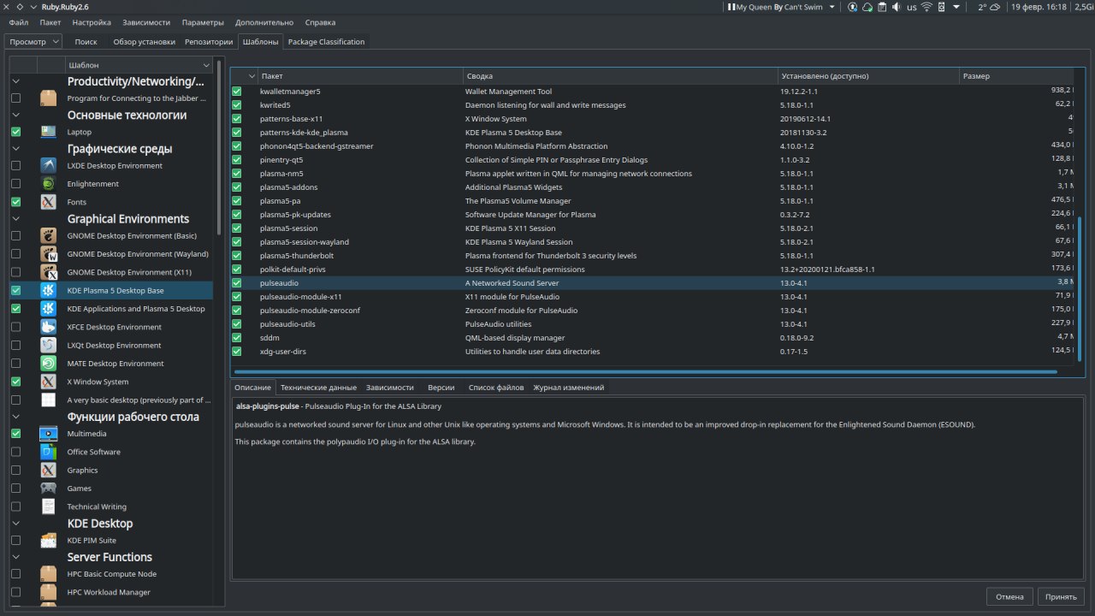Uncheck the Fonts pattern checkbox
Screen dimensions: 1095x616
pyautogui.click(x=15, y=202)
